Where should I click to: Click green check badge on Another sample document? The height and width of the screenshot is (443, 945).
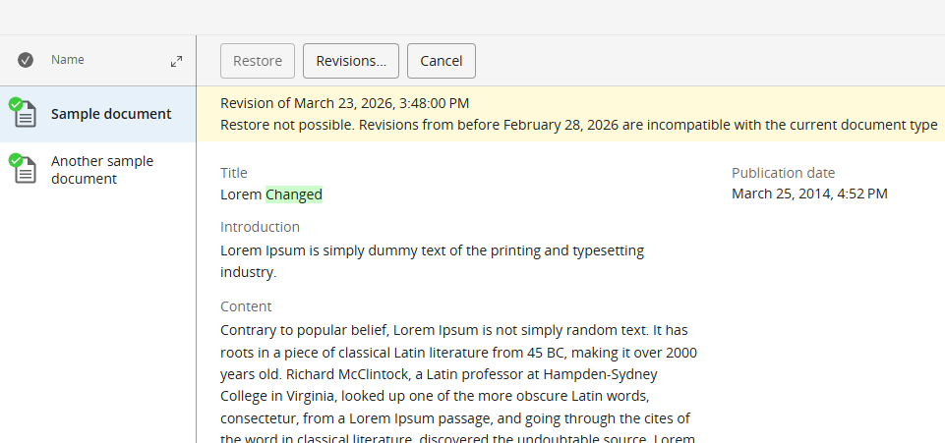(15, 160)
